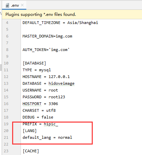Click line number 4 in the gutter
142x155 pixels.
coord(7,23)
